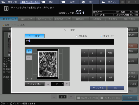This screenshot has height=105, width=139.
Task: Tap keypad digit 0
Action: [x=85, y=77]
